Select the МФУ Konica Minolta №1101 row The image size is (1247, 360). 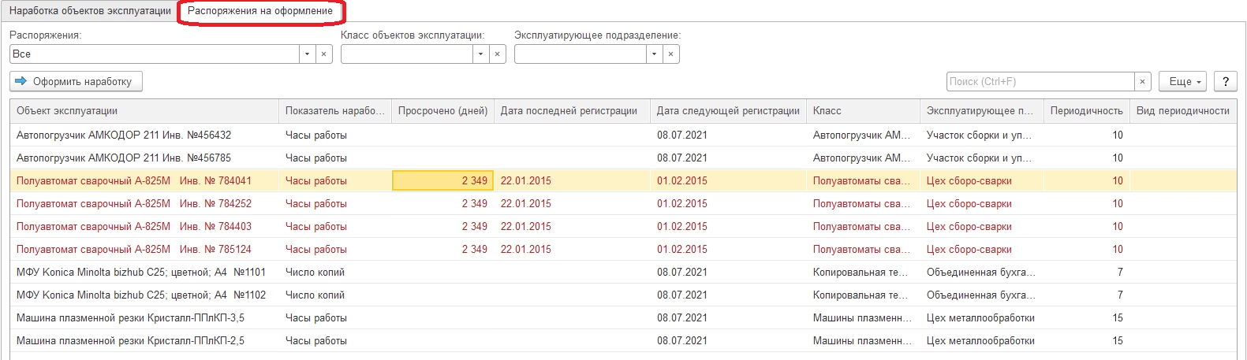coord(141,273)
